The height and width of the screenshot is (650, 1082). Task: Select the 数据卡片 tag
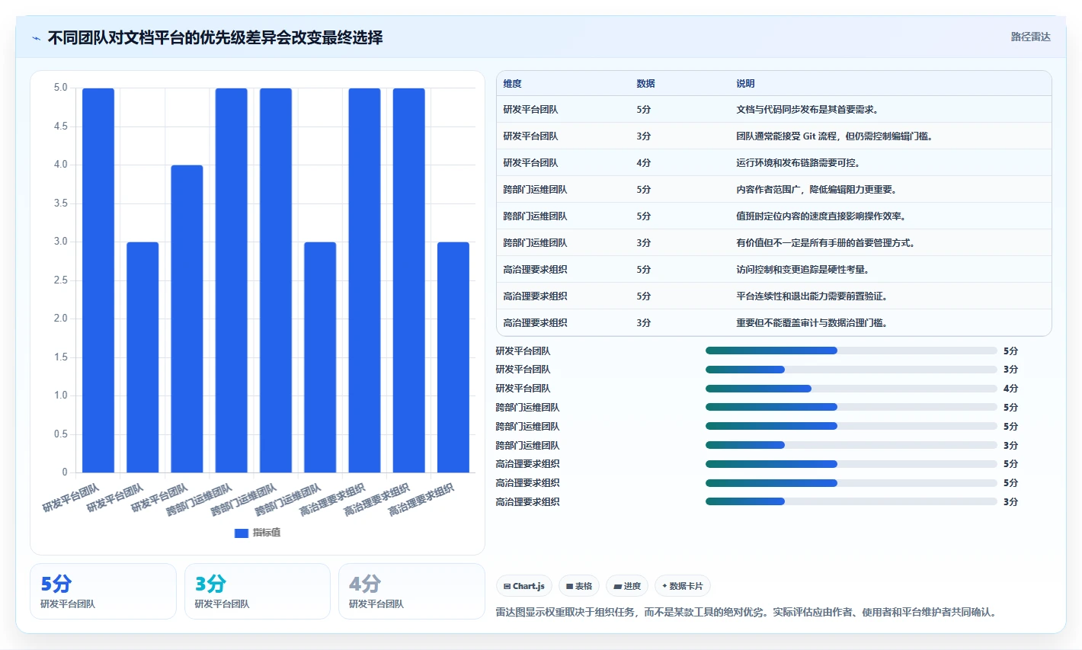coord(683,586)
